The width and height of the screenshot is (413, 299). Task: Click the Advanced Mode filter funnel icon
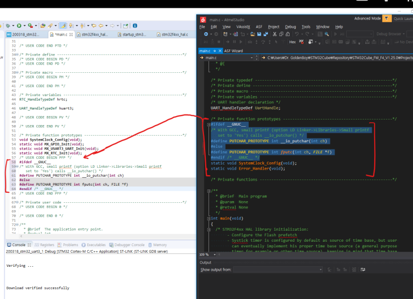point(387,18)
